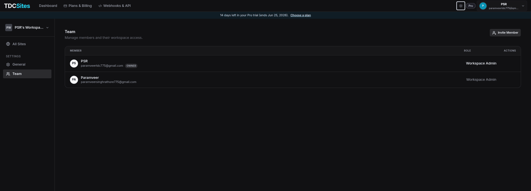
Task: Click the people icon beside Team
Action: (8, 74)
